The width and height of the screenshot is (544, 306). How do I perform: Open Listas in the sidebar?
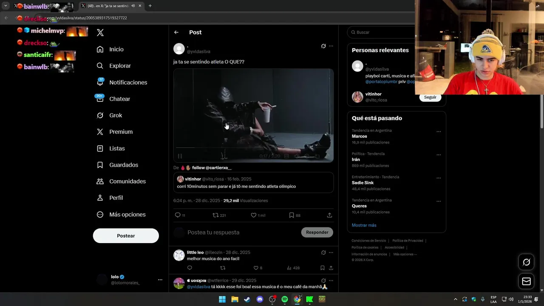pos(111,148)
